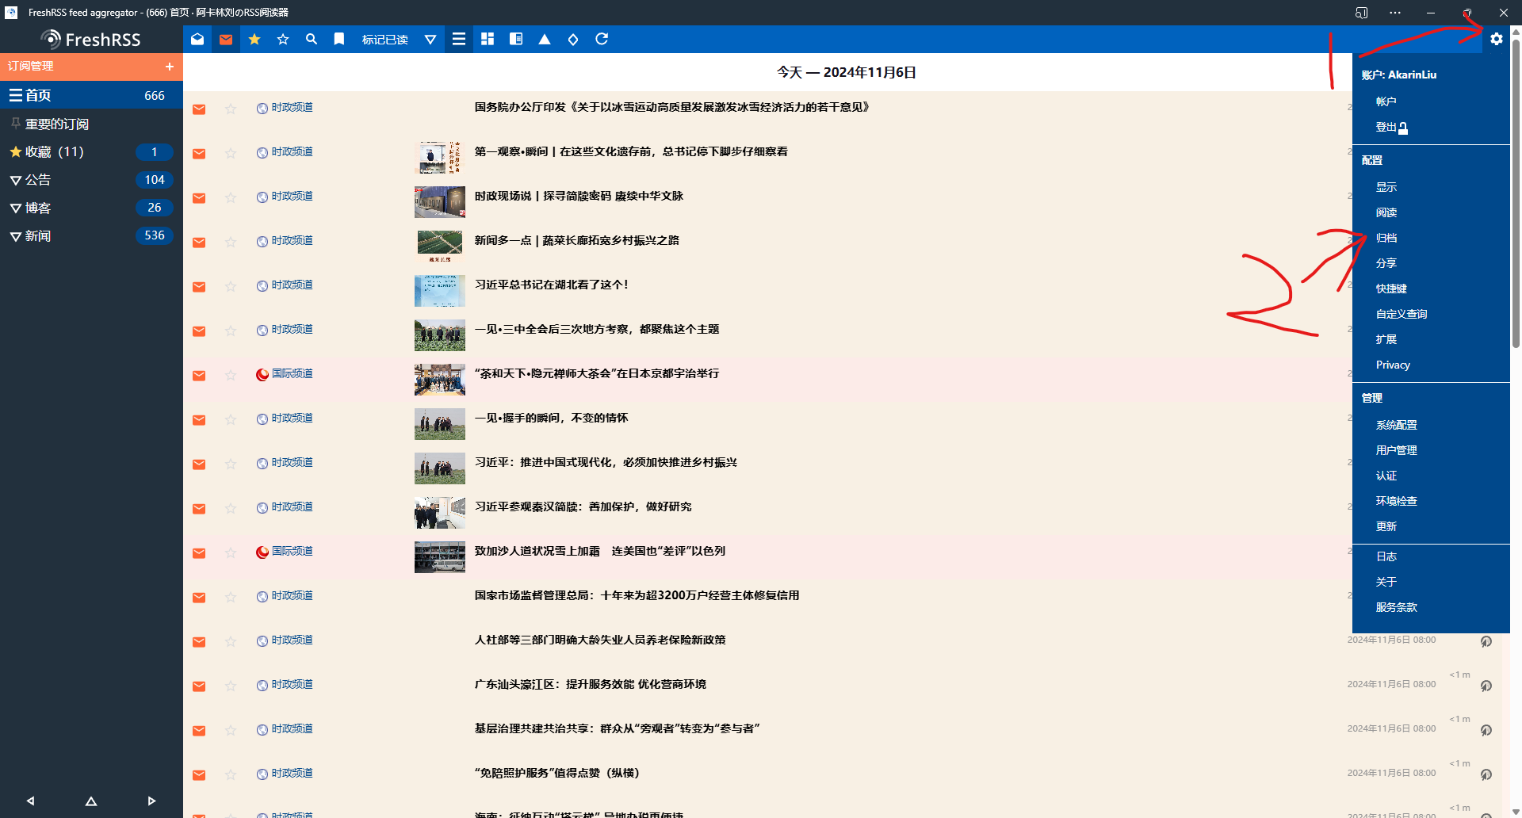Show all articles with open envelope icon
This screenshot has height=818, width=1522.
click(x=197, y=39)
